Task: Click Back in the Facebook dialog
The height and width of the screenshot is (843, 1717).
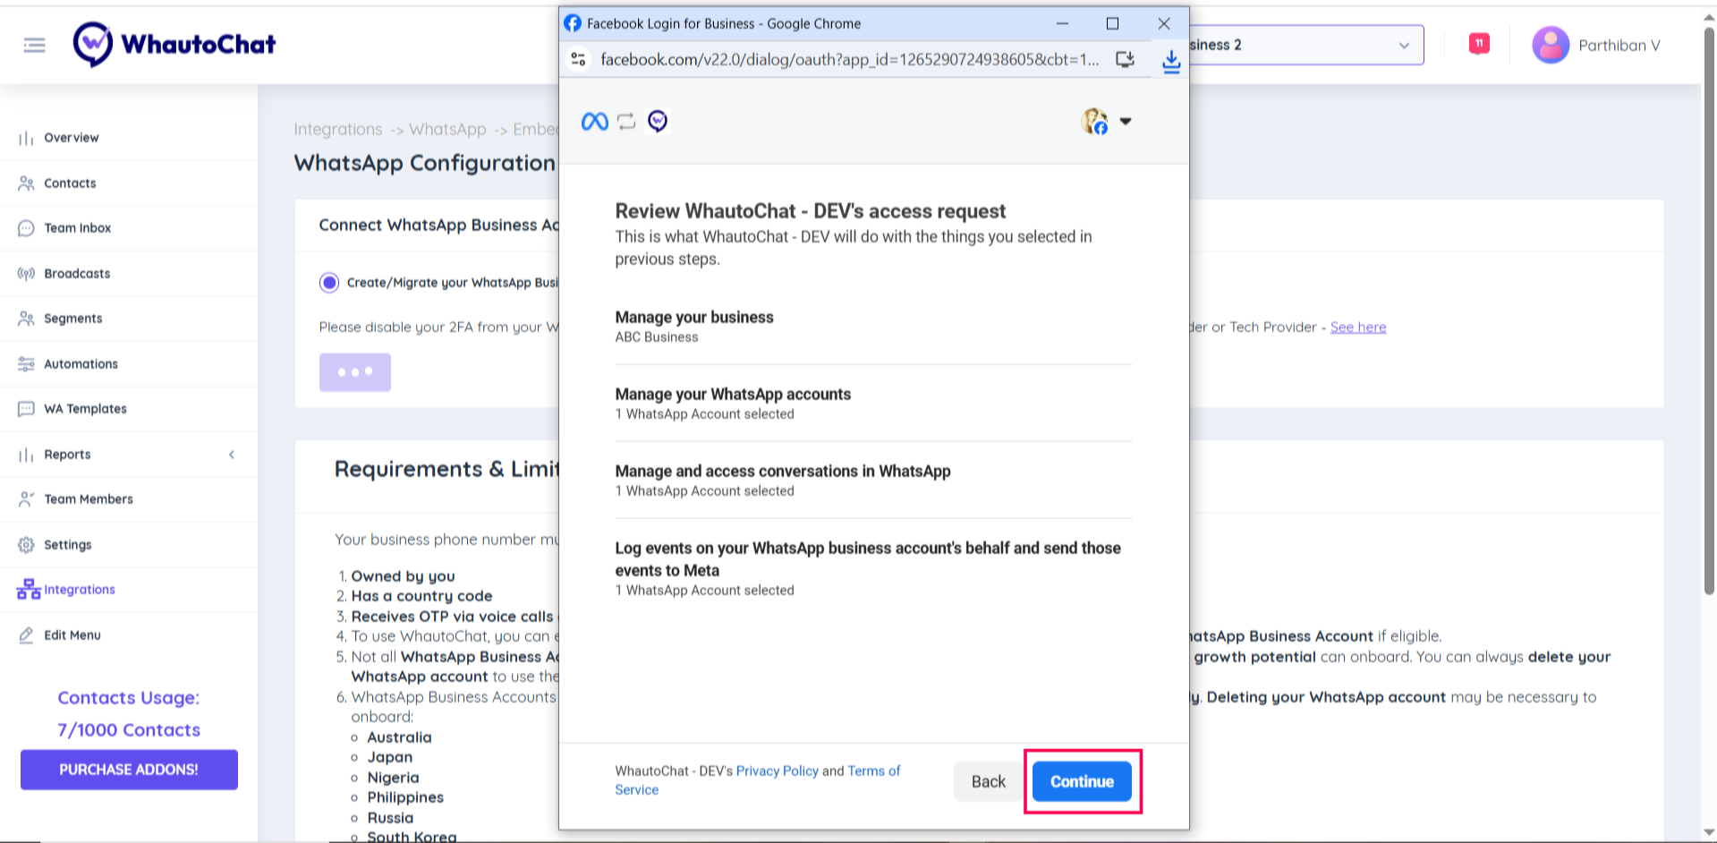Action: (989, 781)
